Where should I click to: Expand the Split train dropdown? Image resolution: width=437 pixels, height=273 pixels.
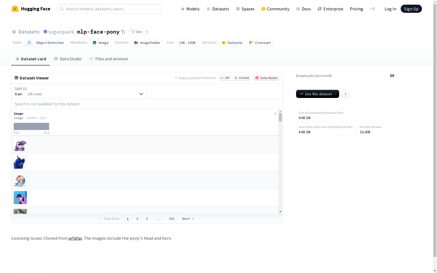79,91
